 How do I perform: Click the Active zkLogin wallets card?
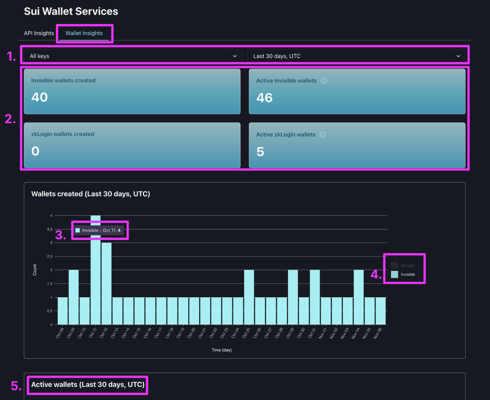coord(357,145)
